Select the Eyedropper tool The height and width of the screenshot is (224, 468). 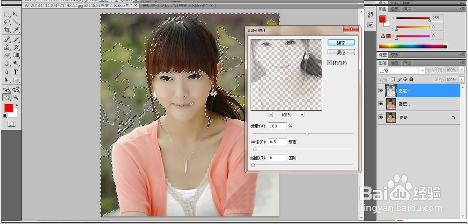(16, 30)
